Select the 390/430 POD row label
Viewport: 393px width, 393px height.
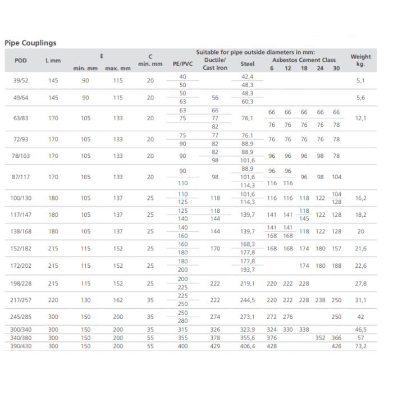click(x=20, y=346)
